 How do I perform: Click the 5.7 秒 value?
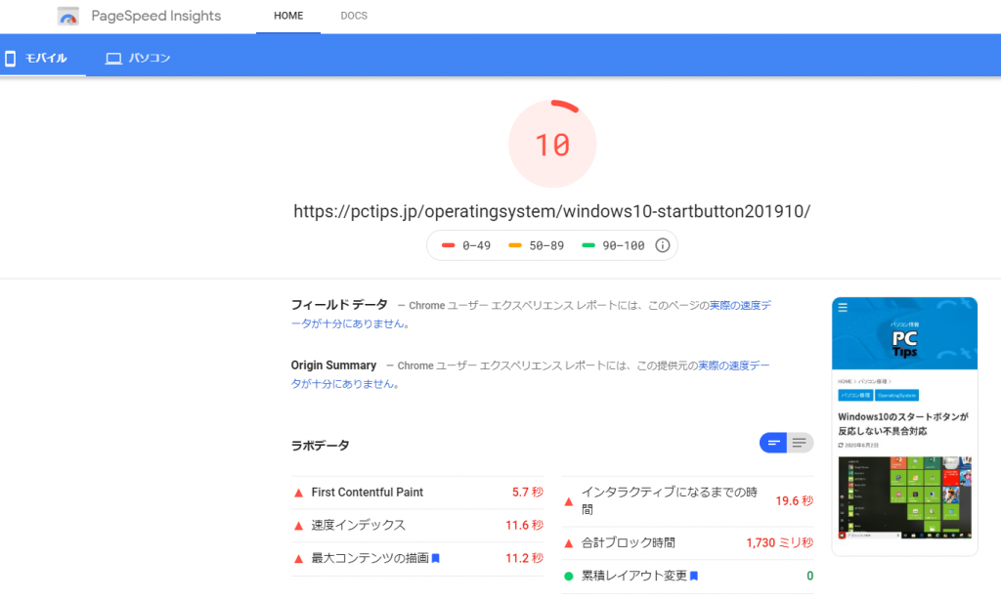pyautogui.click(x=527, y=493)
